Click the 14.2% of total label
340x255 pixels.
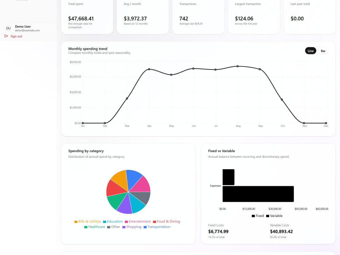[216, 237]
